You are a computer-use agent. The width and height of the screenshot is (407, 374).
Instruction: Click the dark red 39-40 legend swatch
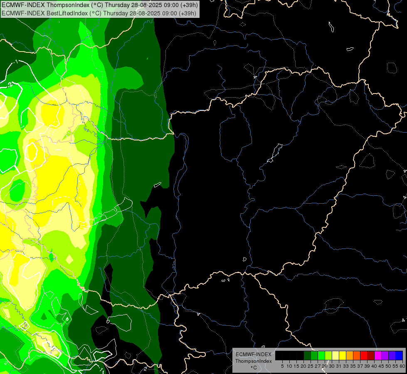(371, 355)
